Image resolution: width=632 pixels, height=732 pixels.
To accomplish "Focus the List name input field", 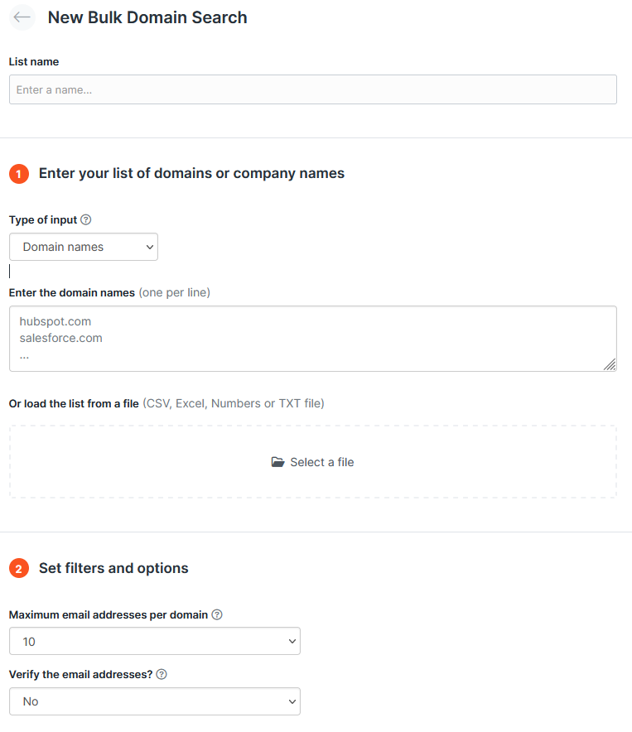I will (x=313, y=89).
